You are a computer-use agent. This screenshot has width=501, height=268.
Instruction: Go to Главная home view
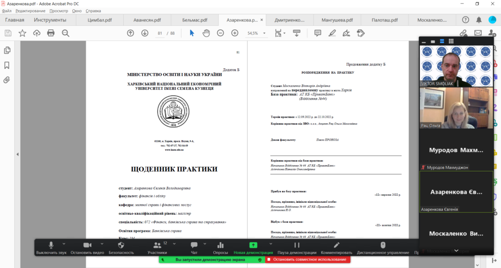coord(15,20)
